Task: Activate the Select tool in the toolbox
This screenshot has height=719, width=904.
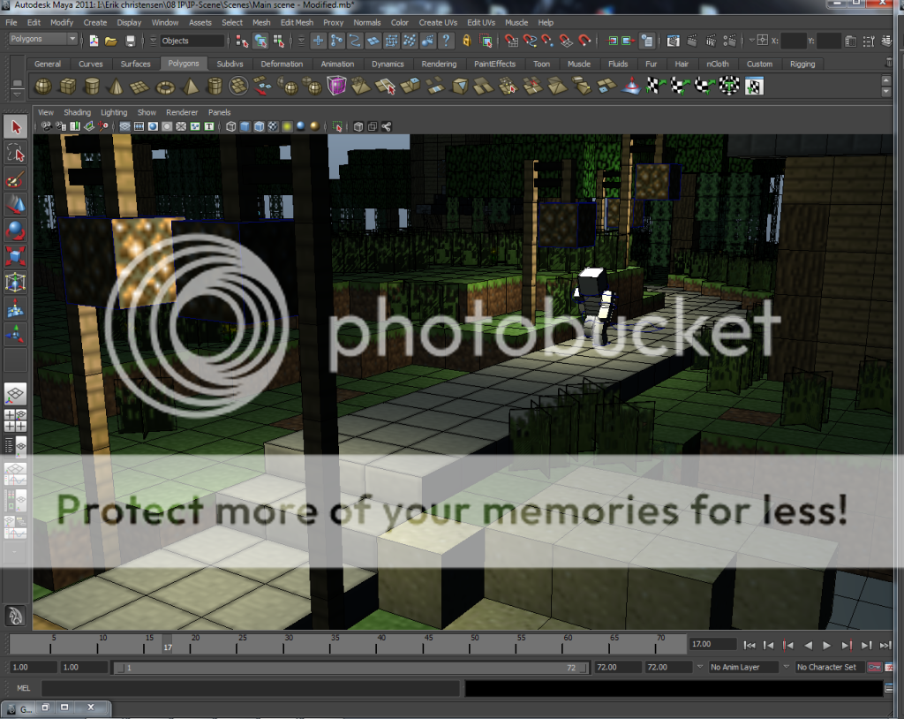Action: pyautogui.click(x=14, y=126)
